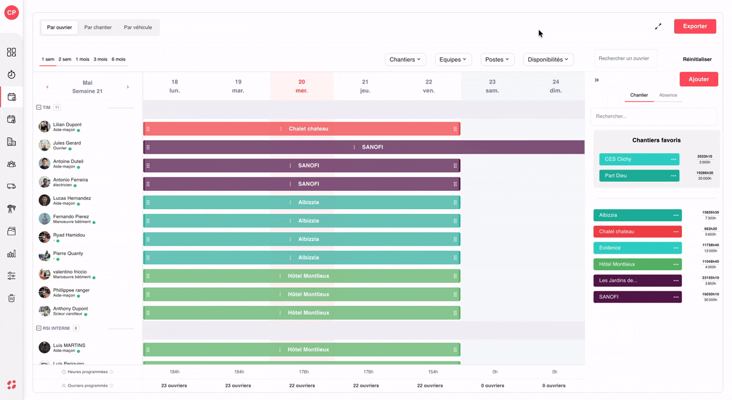Click info icon next to Heures programmées

112,372
